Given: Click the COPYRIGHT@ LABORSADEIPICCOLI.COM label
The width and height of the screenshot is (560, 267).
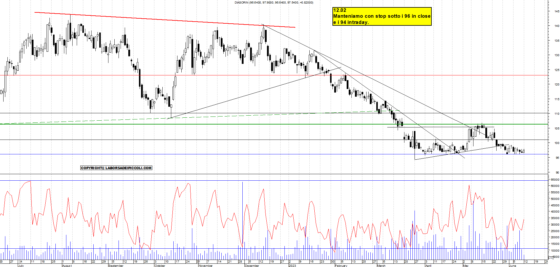Looking at the screenshot, I should pyautogui.click(x=116, y=168).
